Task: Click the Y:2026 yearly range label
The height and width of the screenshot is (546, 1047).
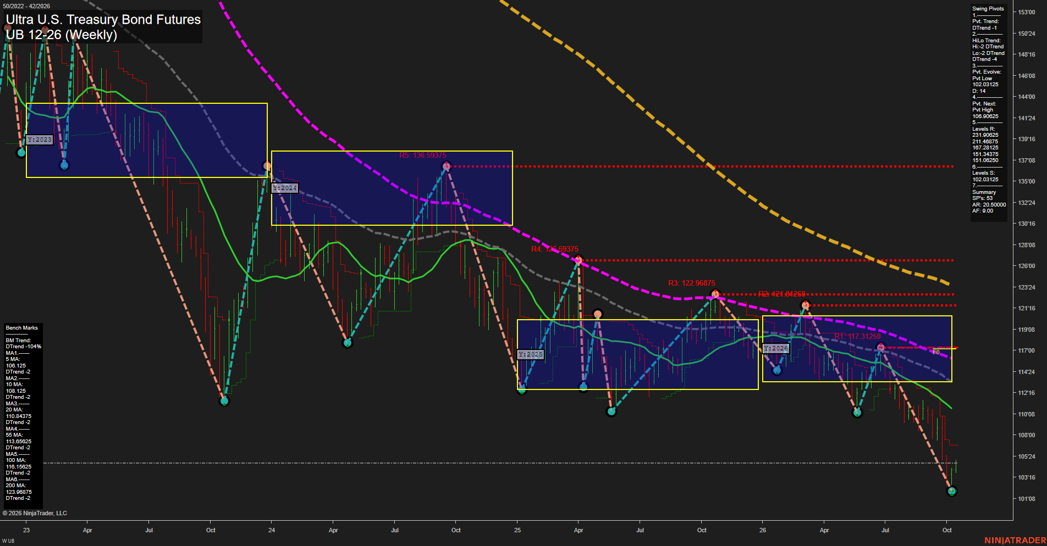Action: click(x=776, y=348)
